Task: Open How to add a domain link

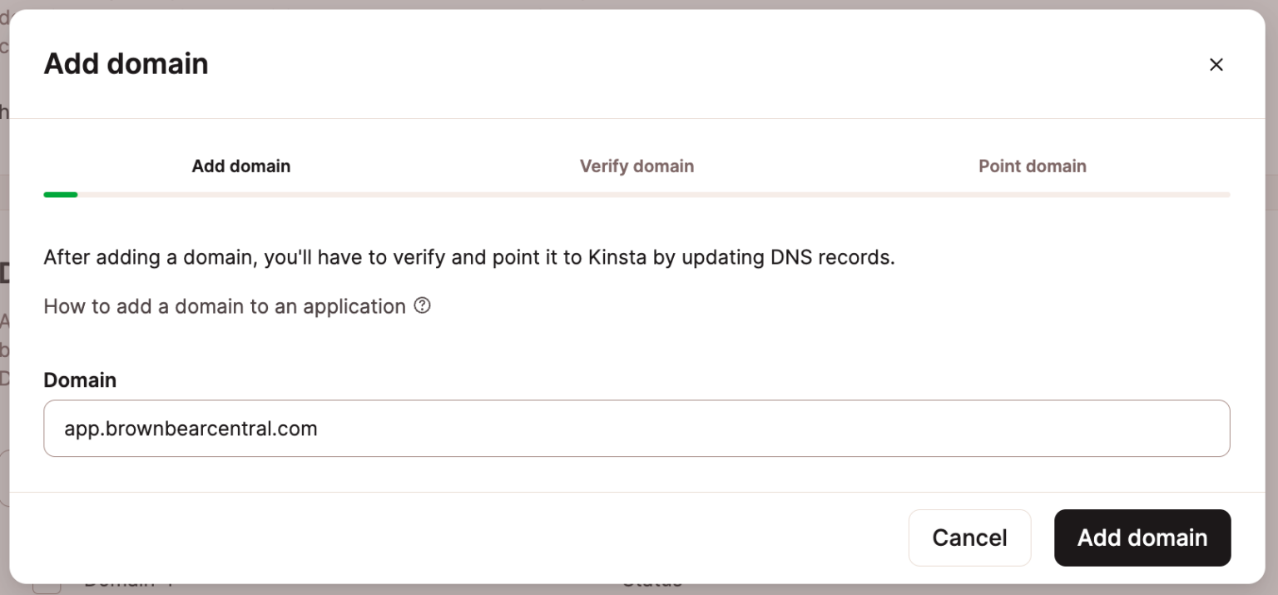Action: (224, 306)
